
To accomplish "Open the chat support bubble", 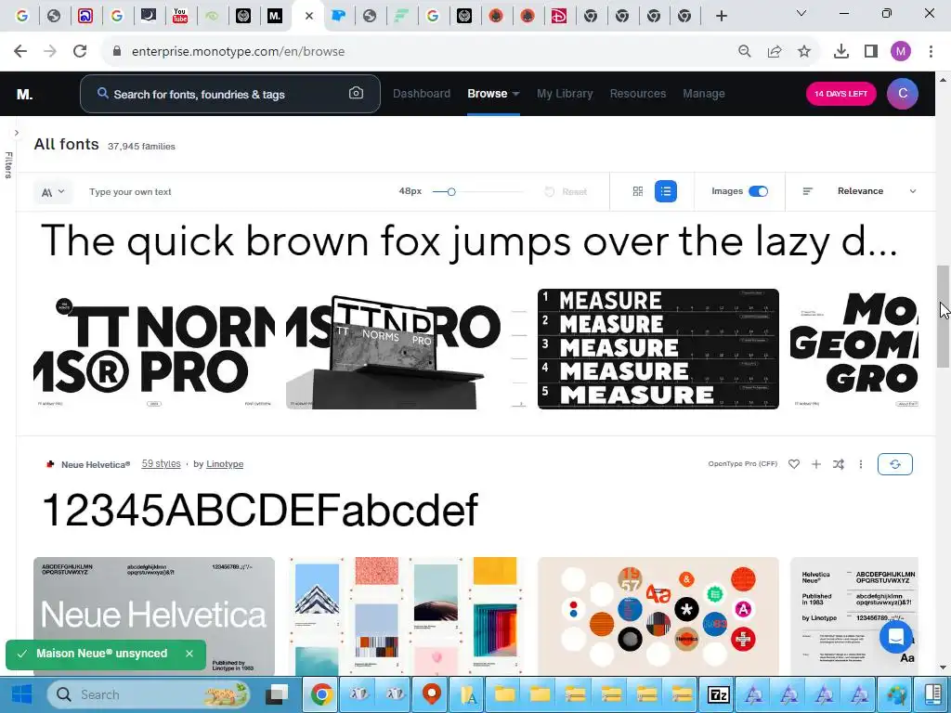I will (x=896, y=637).
